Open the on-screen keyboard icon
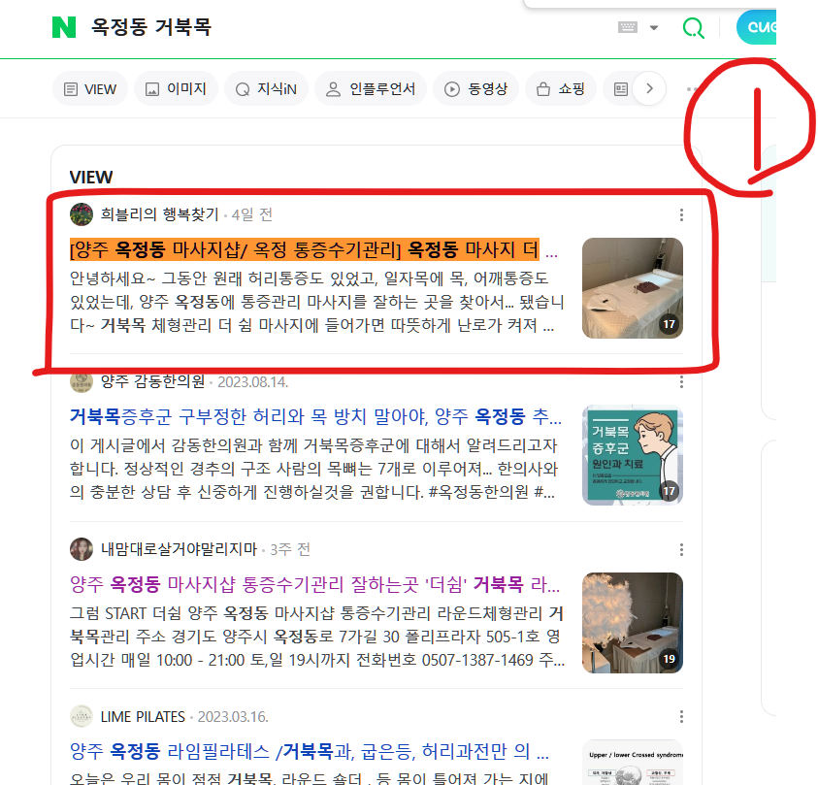 click(628, 27)
